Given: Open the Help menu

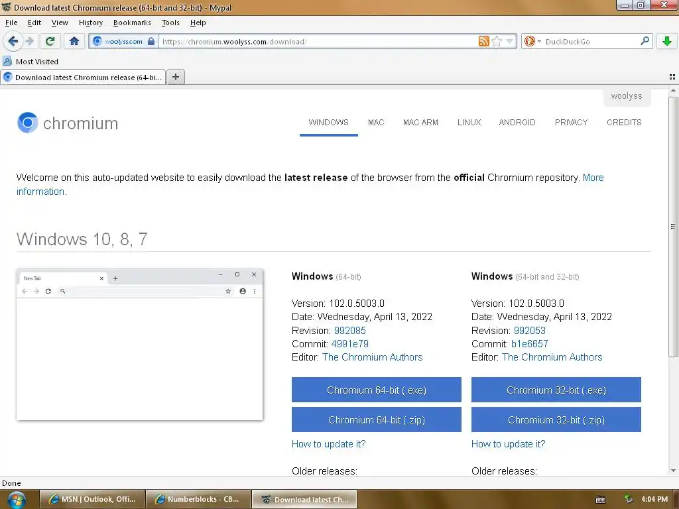Looking at the screenshot, I should click(x=198, y=23).
